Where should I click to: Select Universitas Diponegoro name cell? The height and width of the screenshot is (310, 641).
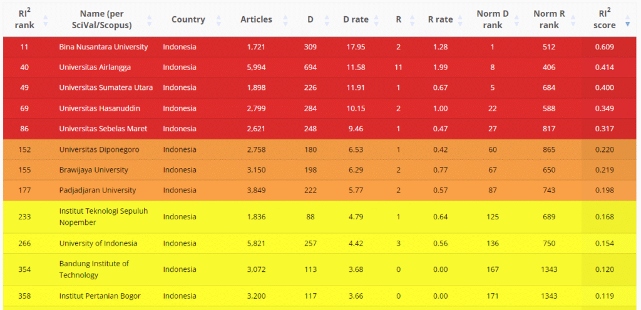coord(99,150)
